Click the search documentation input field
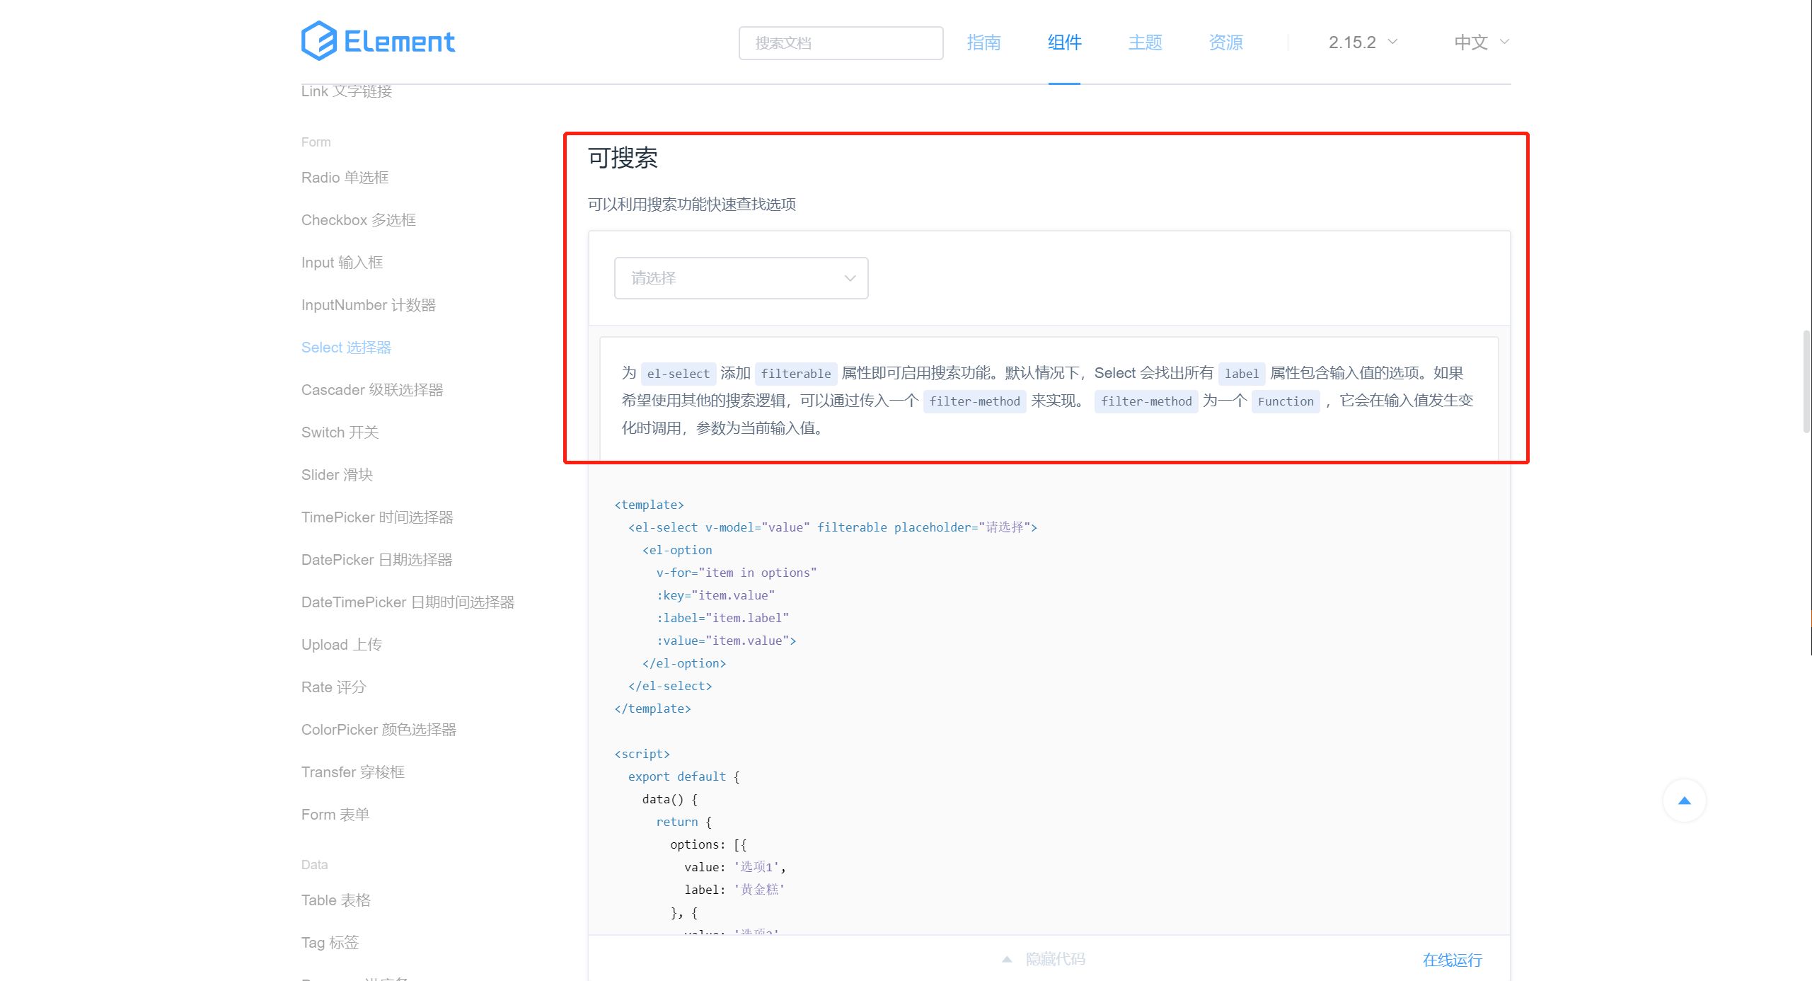This screenshot has width=1812, height=981. 841,42
